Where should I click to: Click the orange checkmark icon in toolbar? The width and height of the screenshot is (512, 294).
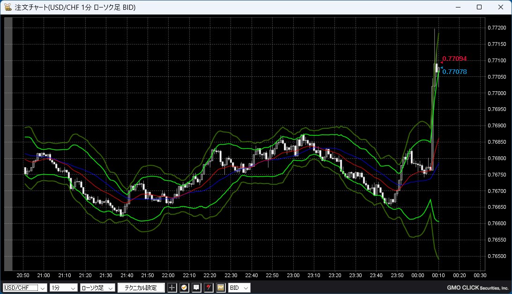click(184, 287)
